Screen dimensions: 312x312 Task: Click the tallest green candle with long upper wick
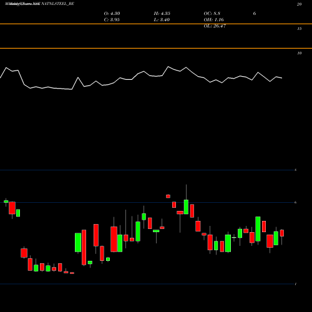[186, 207]
